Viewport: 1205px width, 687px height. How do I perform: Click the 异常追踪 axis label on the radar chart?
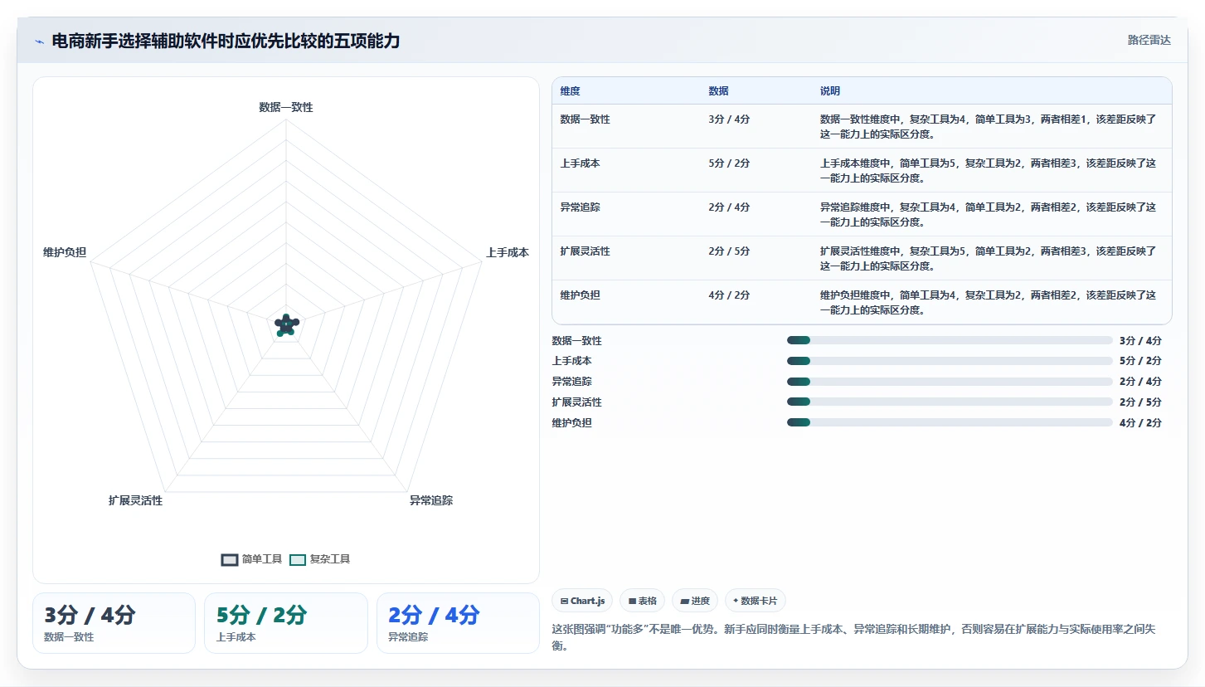431,500
